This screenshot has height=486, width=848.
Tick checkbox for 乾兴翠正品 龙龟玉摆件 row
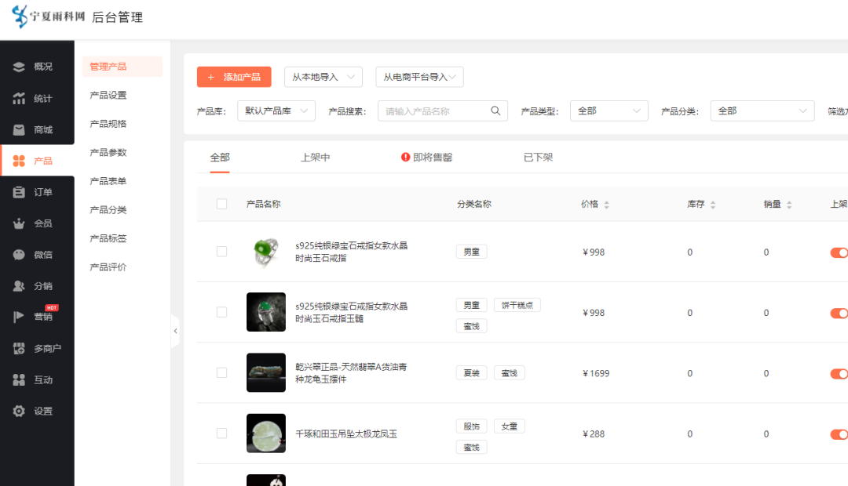(x=221, y=372)
